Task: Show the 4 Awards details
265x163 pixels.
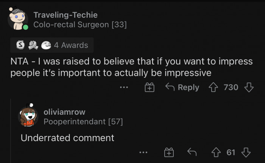Action: coord(71,45)
